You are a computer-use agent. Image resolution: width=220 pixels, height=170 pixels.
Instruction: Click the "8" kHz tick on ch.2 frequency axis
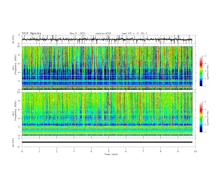coord(19,101)
